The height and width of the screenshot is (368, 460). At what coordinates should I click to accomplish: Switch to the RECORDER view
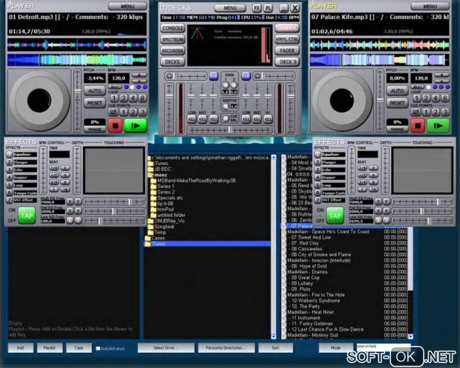pyautogui.click(x=173, y=51)
